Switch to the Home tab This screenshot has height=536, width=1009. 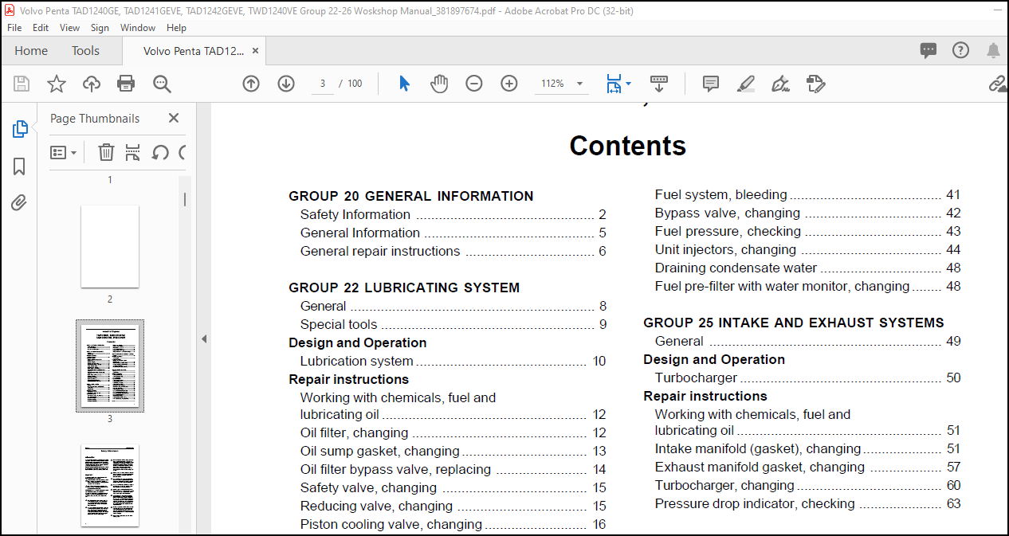pos(31,50)
